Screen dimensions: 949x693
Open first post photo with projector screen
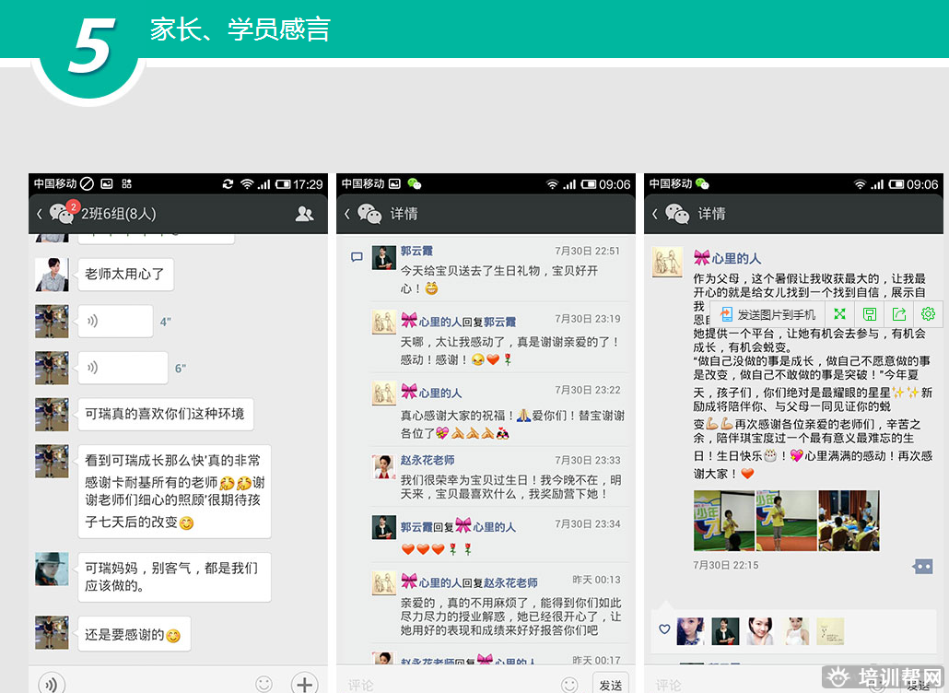724,520
